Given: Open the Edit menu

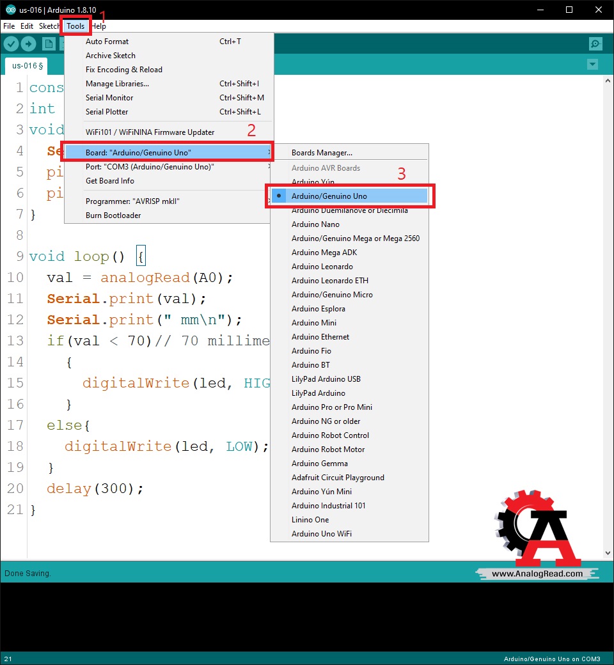Looking at the screenshot, I should 27,26.
